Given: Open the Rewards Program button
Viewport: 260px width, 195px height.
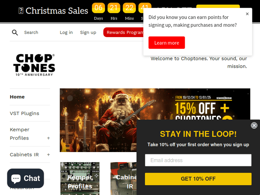Looking at the screenshot, I should (x=123, y=32).
